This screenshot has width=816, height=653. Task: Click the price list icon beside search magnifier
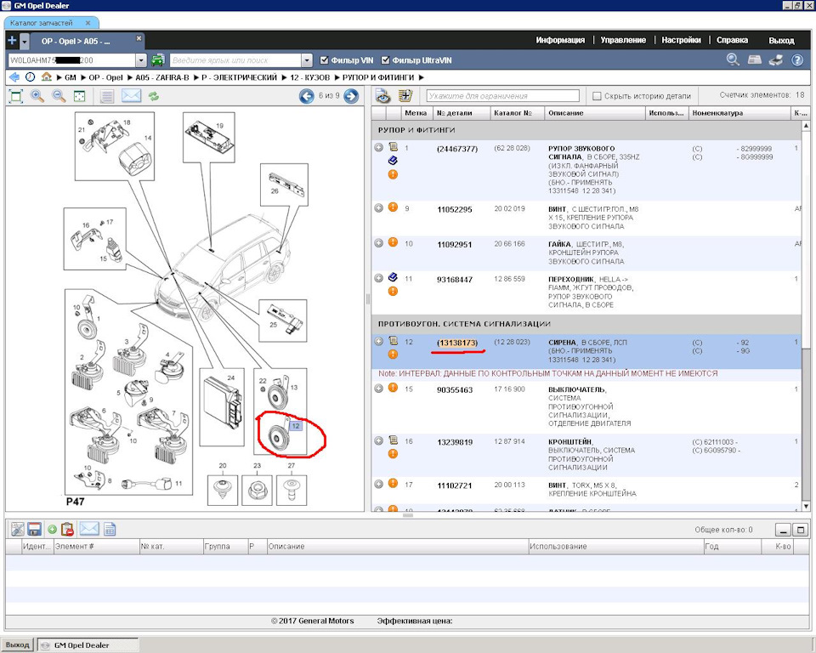(x=755, y=60)
